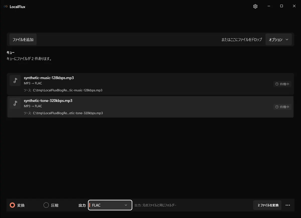The height and width of the screenshot is (218, 301).
Task: Expand the オプション dropdown
Action: point(278,40)
